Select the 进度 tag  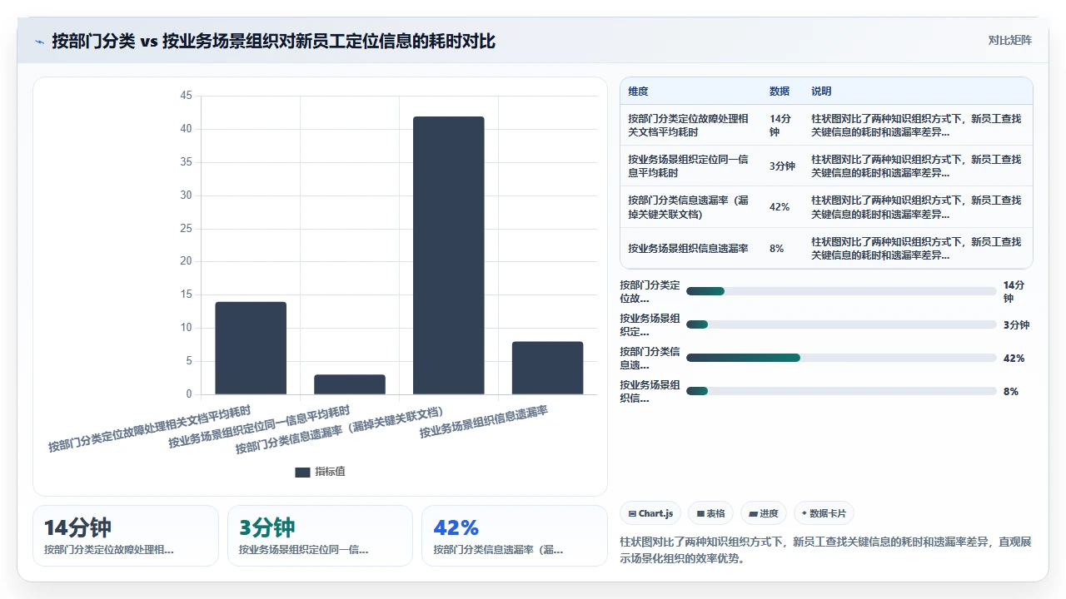point(765,513)
